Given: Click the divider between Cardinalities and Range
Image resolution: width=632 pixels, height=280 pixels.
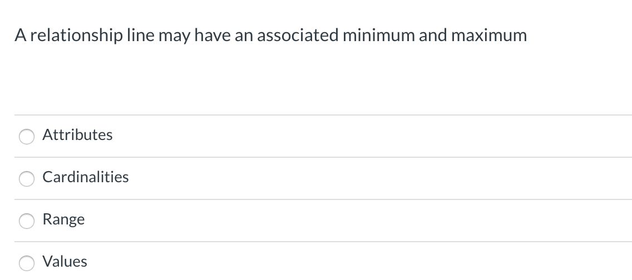Looking at the screenshot, I should pyautogui.click(x=323, y=199).
